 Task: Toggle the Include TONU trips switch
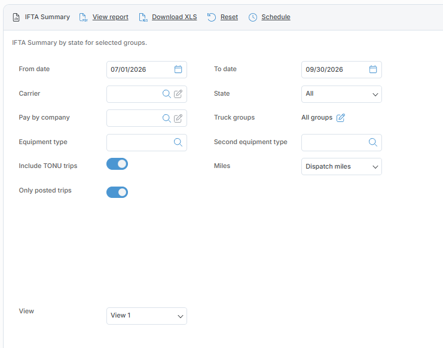point(117,164)
